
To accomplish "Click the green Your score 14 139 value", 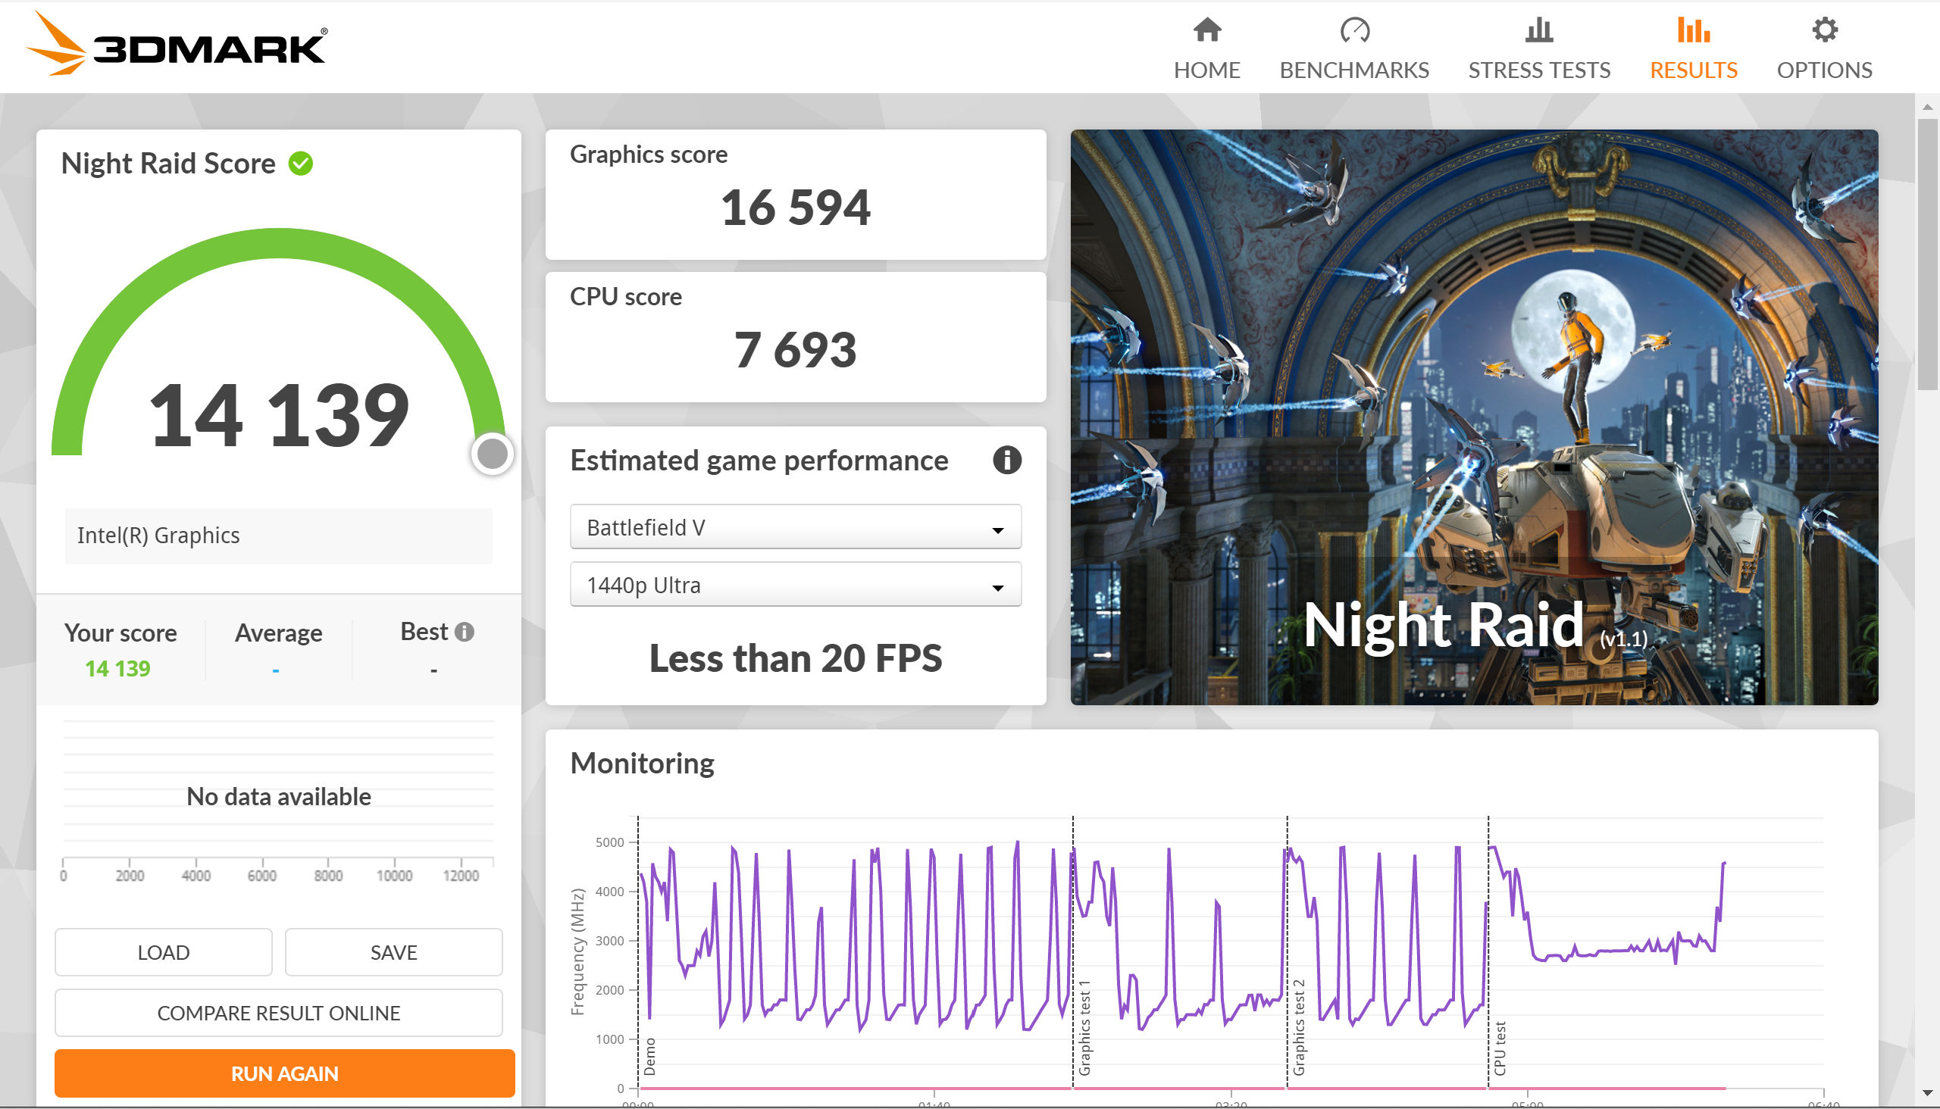I will 117,669.
